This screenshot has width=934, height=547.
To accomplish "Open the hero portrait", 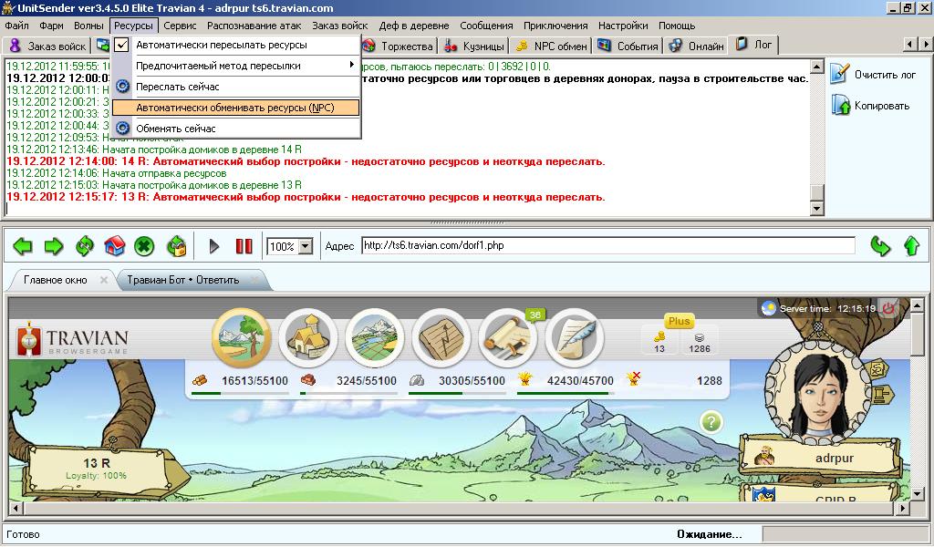I will pos(820,394).
